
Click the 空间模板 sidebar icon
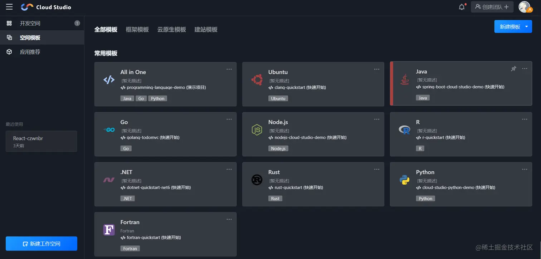pyautogui.click(x=9, y=38)
